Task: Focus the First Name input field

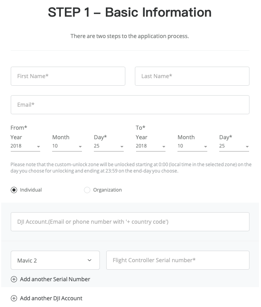Action: point(68,76)
